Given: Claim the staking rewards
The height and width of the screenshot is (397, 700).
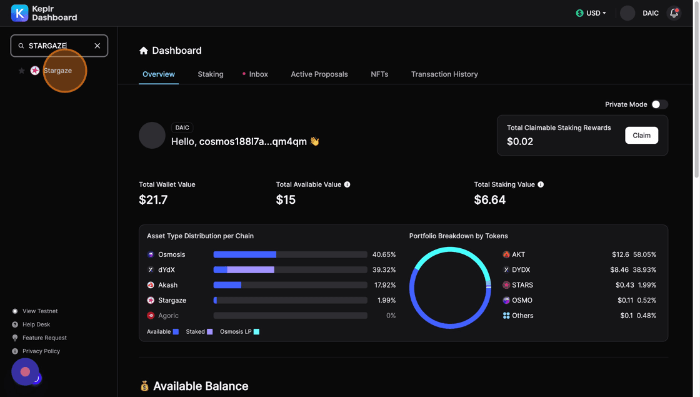Looking at the screenshot, I should click(641, 136).
